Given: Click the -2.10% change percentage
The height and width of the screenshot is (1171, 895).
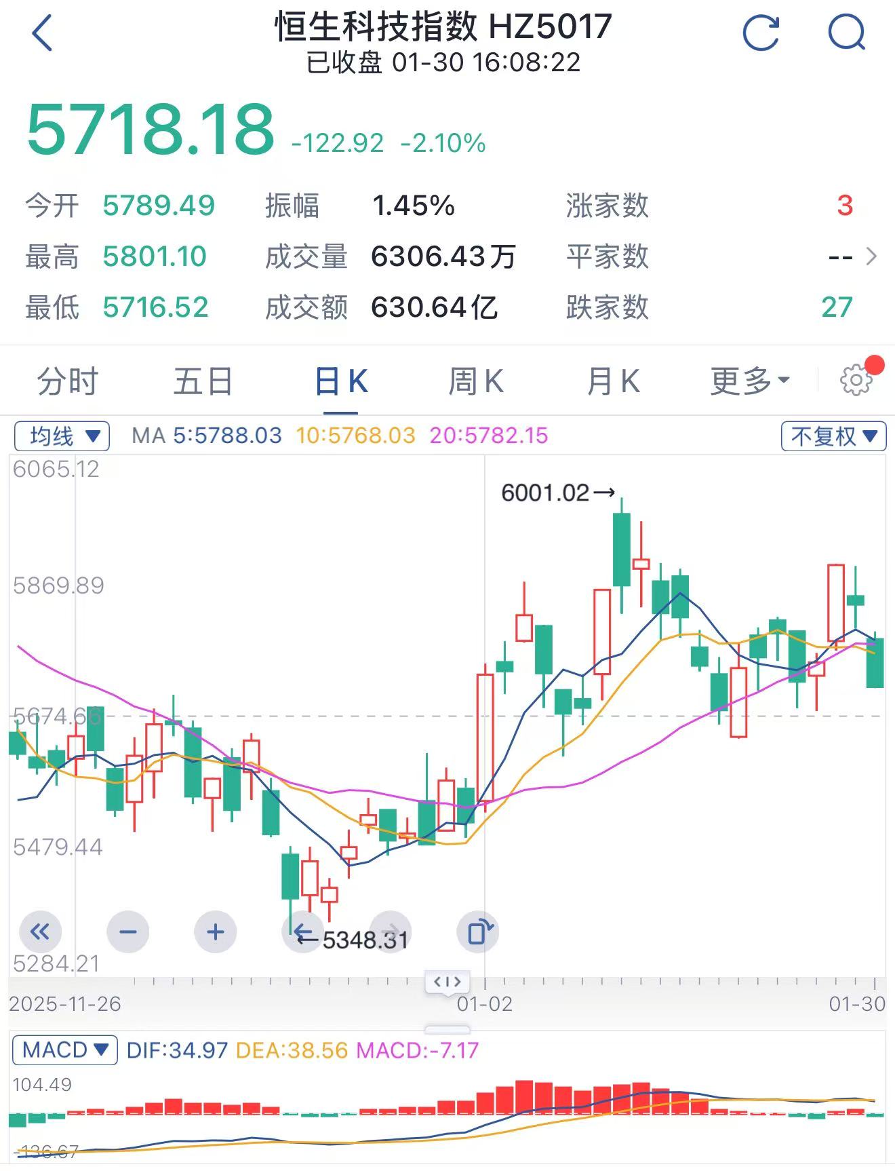Looking at the screenshot, I should [x=443, y=143].
